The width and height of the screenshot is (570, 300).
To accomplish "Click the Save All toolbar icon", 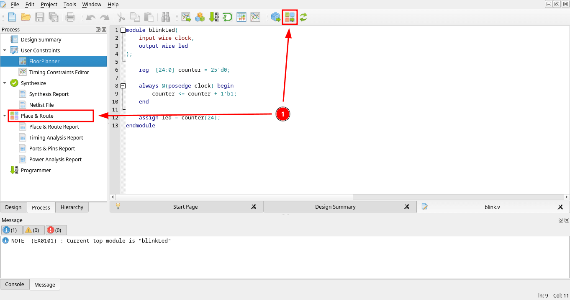I will pyautogui.click(x=54, y=17).
